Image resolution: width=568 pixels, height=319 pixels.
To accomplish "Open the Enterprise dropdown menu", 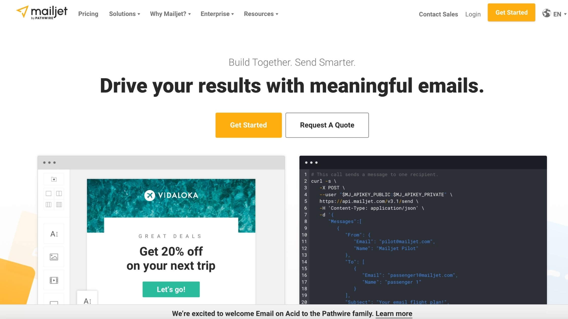I will pyautogui.click(x=217, y=14).
